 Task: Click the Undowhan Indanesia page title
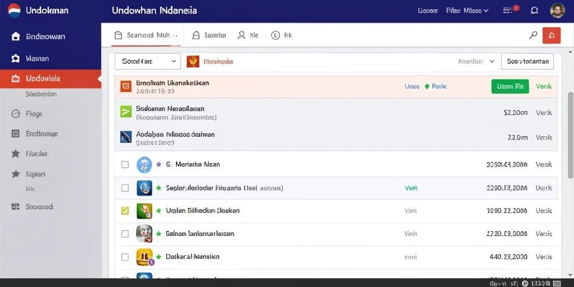[x=154, y=10]
